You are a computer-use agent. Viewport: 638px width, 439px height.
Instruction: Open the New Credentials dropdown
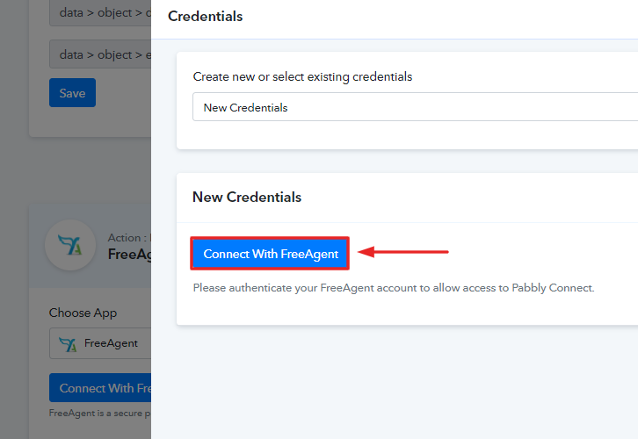point(415,107)
